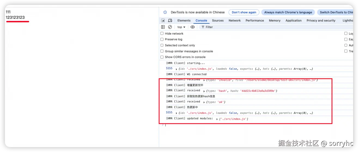Enable the Preserve log checkbox

162,39
